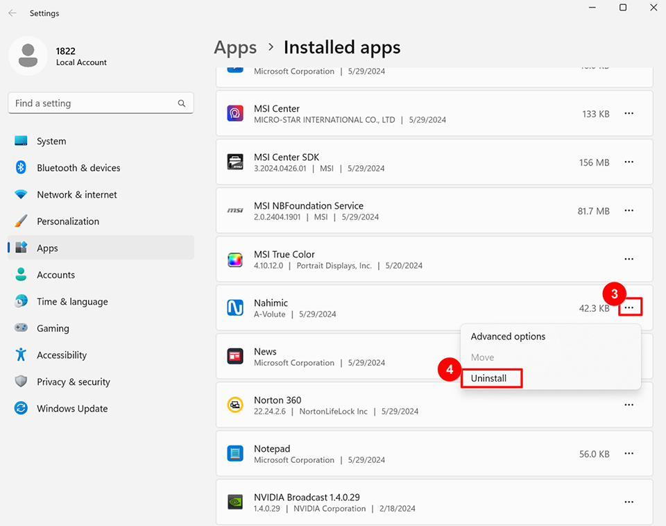Click the Norton 360 app name
Viewport: 666px width, 526px height.
(x=277, y=400)
